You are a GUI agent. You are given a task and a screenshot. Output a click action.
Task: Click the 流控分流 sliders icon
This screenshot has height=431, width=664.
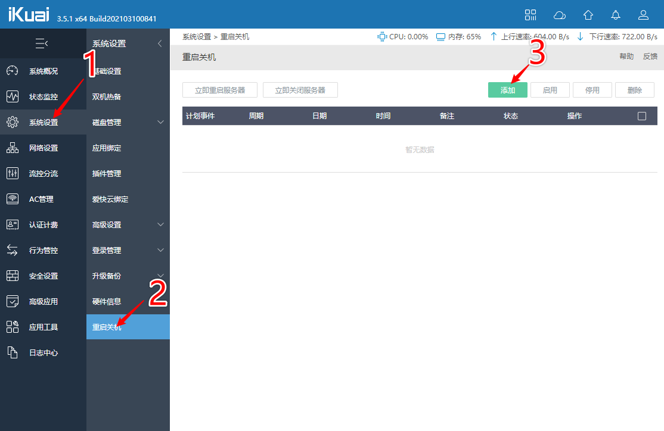[13, 173]
